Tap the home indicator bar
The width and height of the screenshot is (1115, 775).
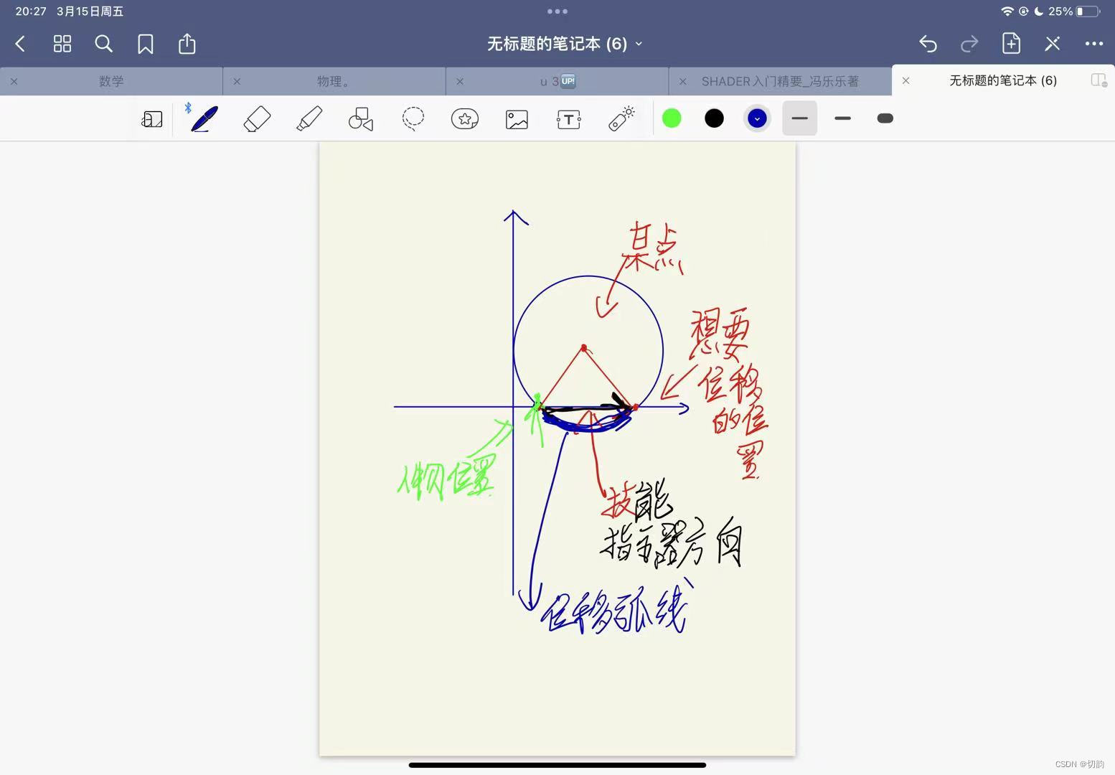[x=557, y=765]
